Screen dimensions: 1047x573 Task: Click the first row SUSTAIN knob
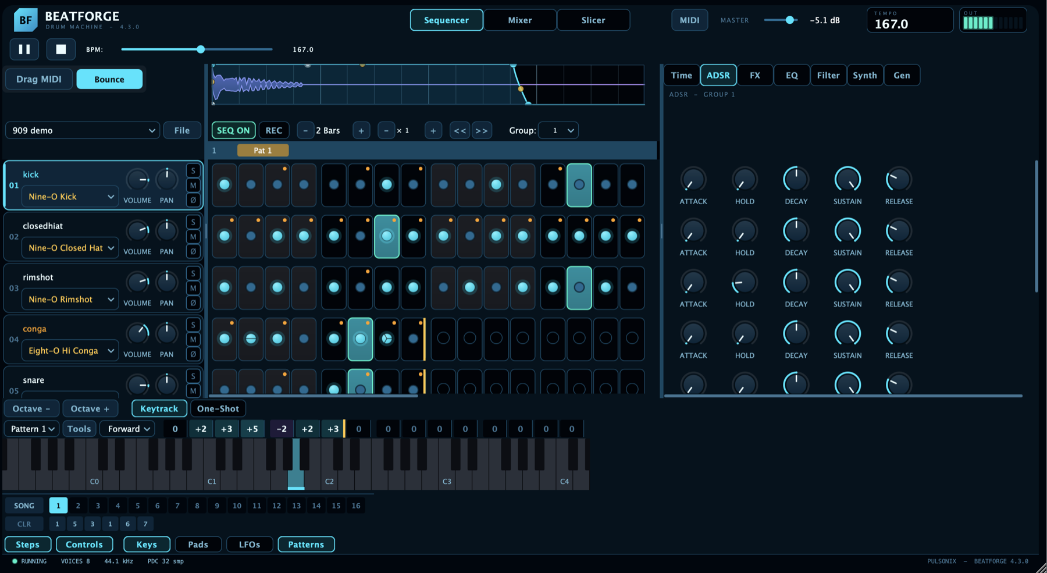pos(847,180)
